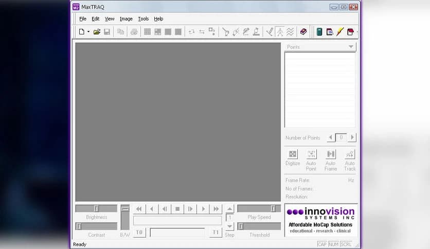
Task: Decrease Number of Points with left arrow
Action: 331,137
